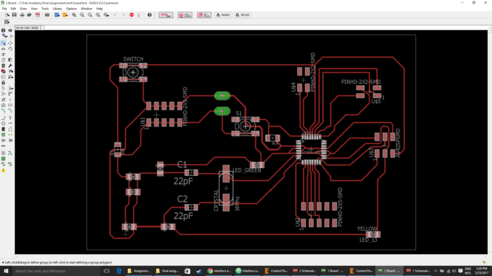
Task: Open the Library menu
Action: click(x=57, y=9)
